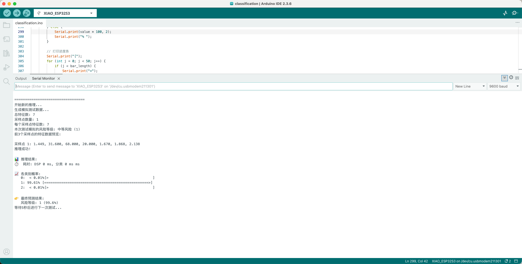Open the Sketchbook folder in sidebar
The height and width of the screenshot is (264, 522).
[x=7, y=25]
